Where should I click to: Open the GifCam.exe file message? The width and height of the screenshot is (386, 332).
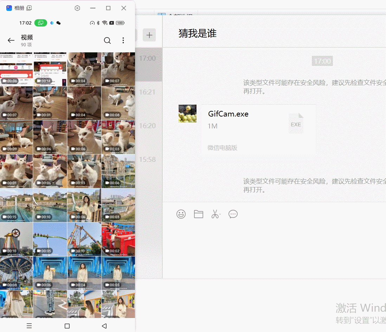coord(258,129)
